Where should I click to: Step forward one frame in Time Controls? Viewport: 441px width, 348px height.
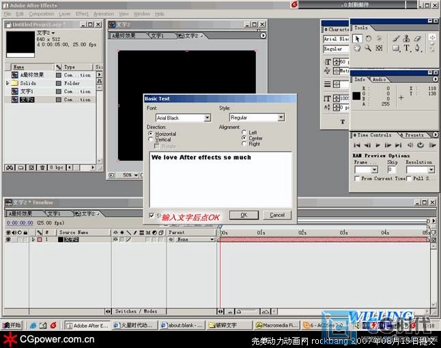click(388, 145)
